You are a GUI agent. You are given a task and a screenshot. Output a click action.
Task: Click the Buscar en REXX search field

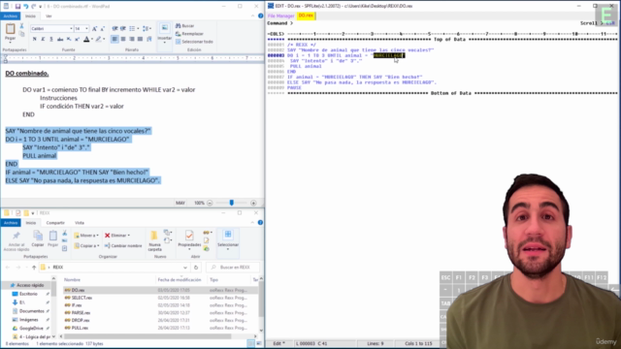coord(233,268)
